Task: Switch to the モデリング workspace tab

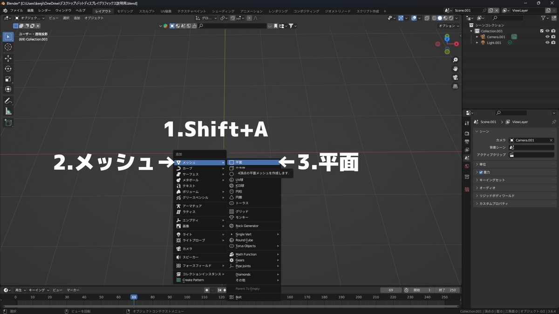Action: (126, 10)
